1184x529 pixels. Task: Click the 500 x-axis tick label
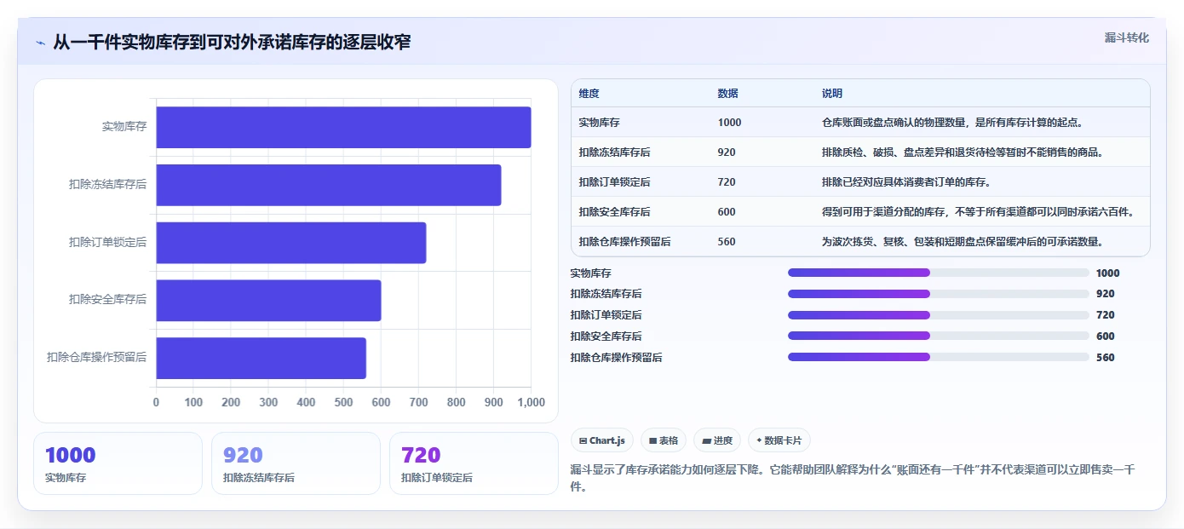pyautogui.click(x=343, y=402)
